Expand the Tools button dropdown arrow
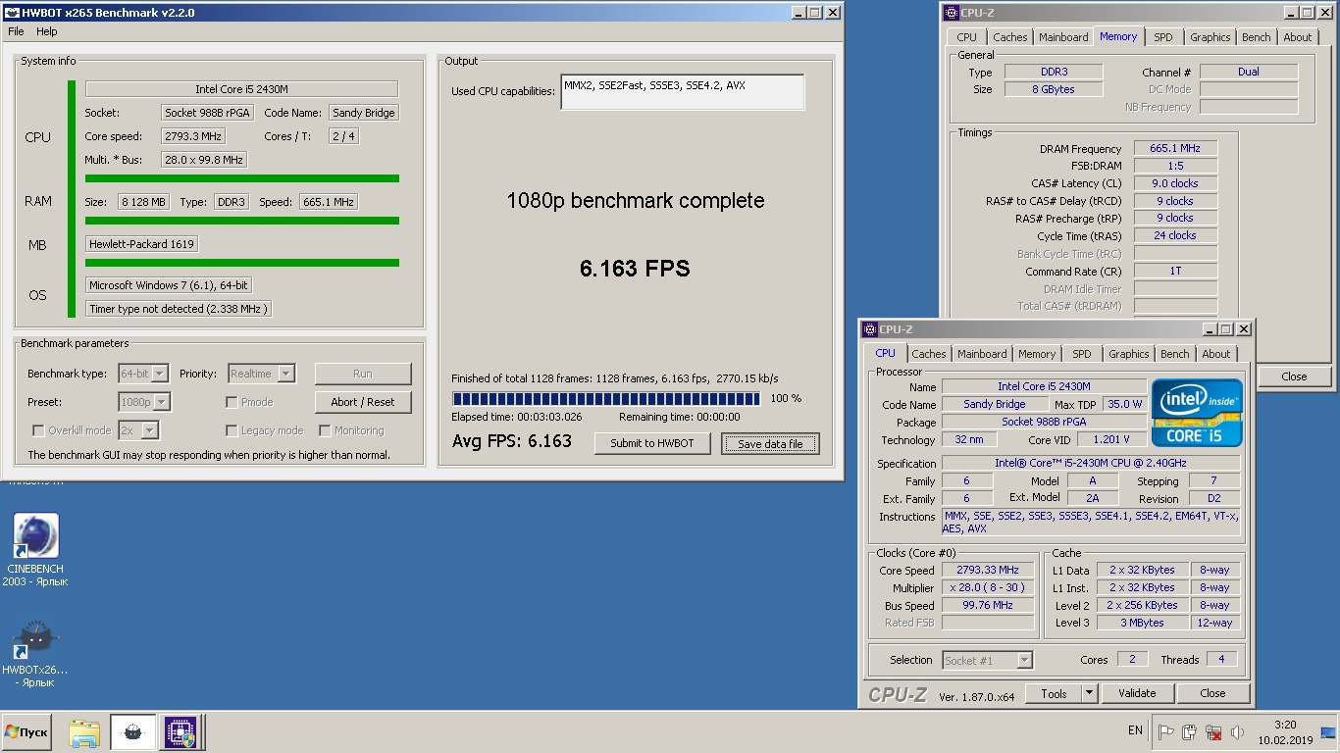1340x753 pixels. tap(1089, 693)
